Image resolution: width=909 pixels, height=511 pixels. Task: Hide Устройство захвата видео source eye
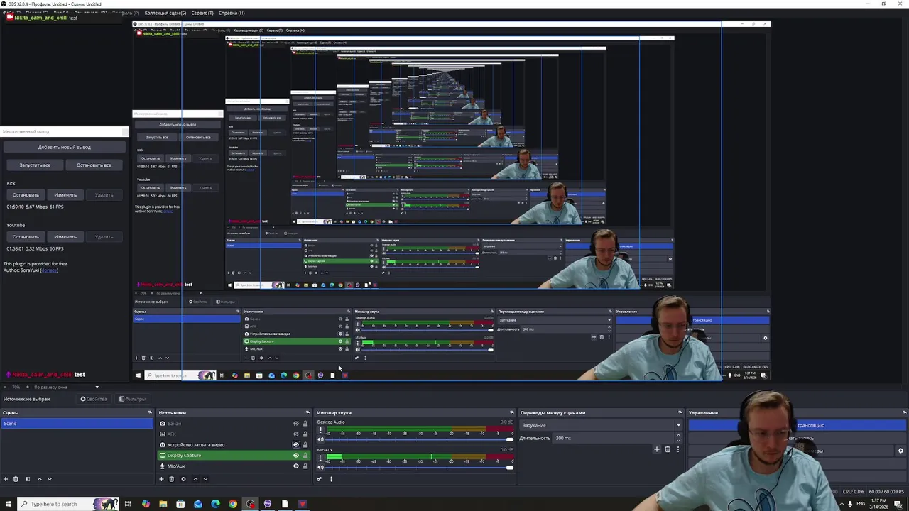pyautogui.click(x=296, y=445)
